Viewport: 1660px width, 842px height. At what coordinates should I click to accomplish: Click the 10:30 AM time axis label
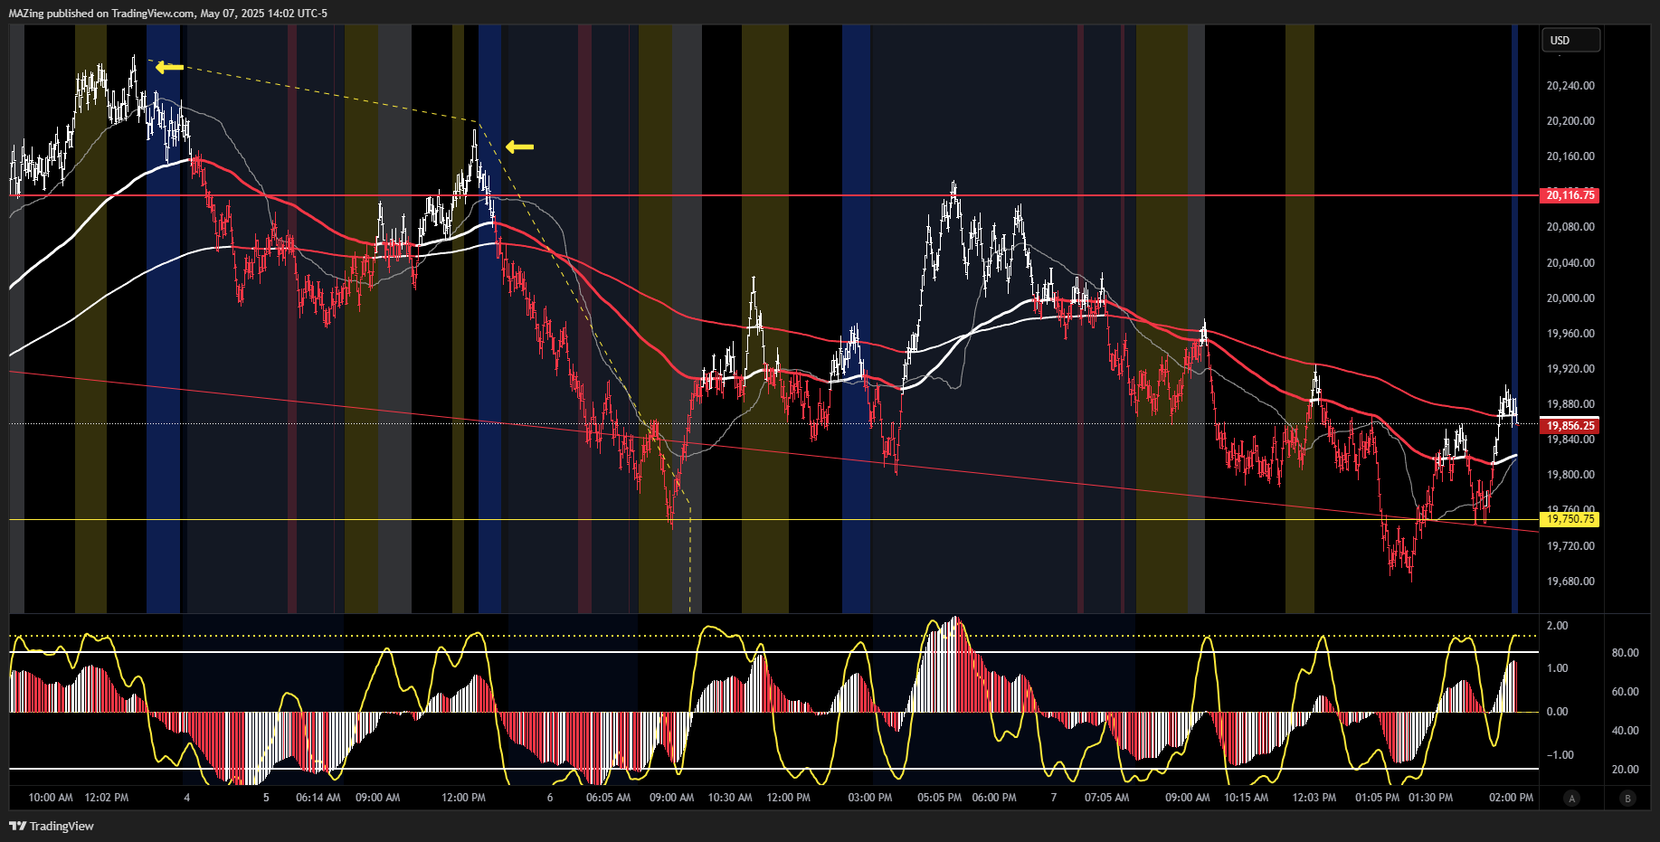coord(730,798)
